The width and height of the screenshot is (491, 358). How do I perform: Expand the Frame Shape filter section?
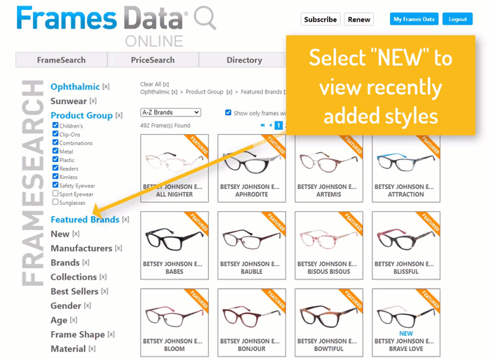(x=78, y=335)
